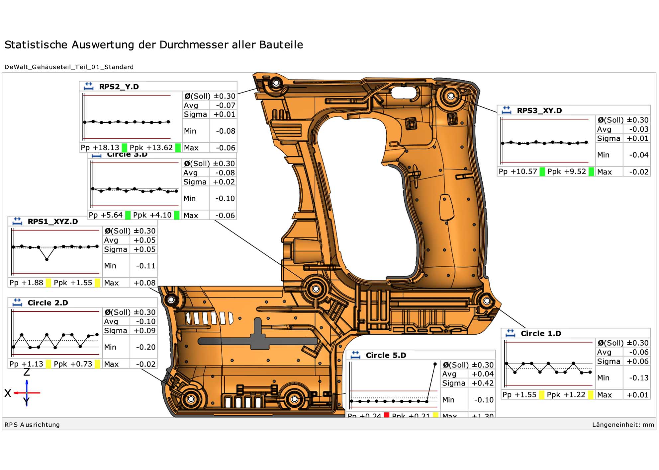Click the Circle 1.D trend chart
Viewport: 659px width, 470px height.
(549, 364)
